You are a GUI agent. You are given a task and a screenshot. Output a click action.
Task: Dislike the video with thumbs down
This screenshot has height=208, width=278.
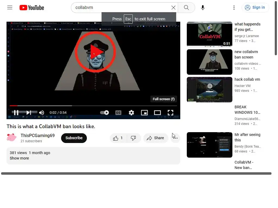click(134, 138)
